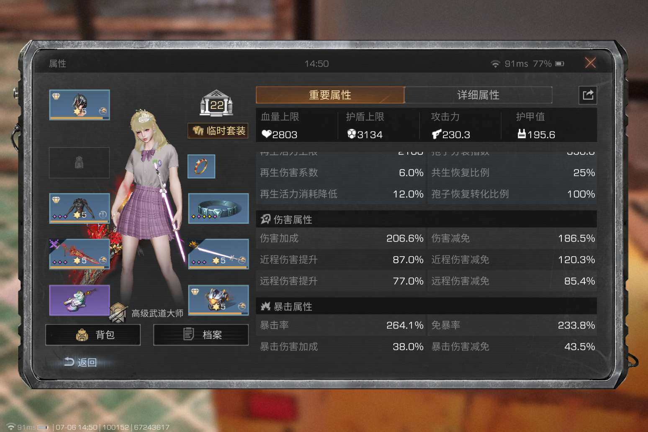Open the manor level 22 badge
Image resolution: width=648 pixels, height=432 pixels.
(x=216, y=103)
